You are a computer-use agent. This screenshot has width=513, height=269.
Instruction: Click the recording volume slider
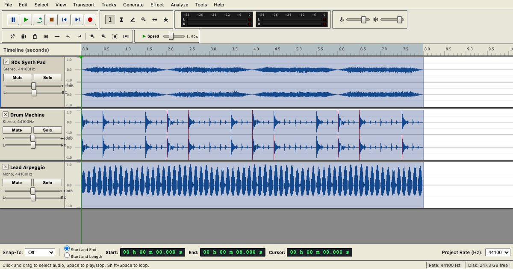tap(358, 20)
